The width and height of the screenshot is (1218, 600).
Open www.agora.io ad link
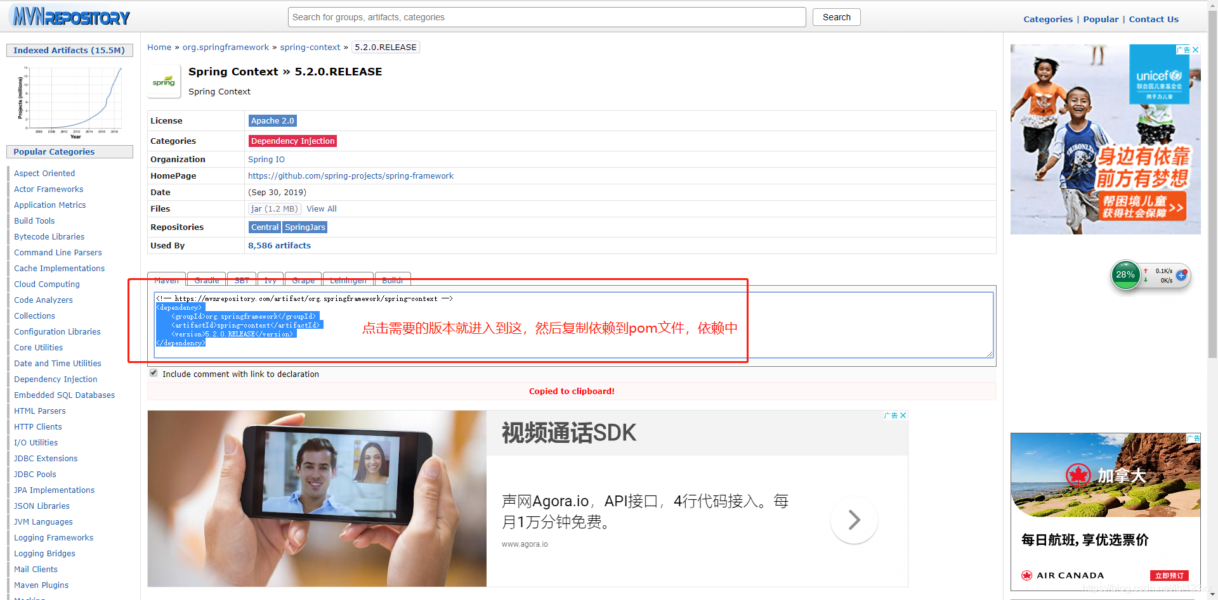(x=525, y=544)
